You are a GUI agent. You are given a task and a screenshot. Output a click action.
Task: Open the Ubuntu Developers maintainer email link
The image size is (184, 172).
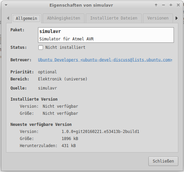pyautogui.click(x=105, y=60)
